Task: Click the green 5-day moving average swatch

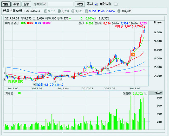Action: pyautogui.click(x=22, y=23)
